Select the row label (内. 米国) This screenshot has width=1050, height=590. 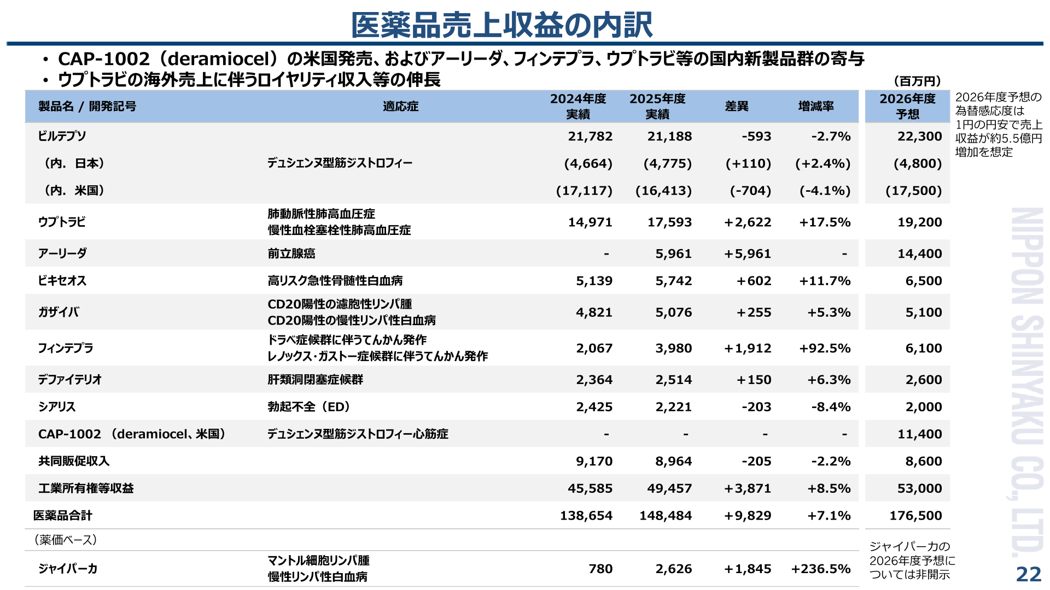(74, 191)
